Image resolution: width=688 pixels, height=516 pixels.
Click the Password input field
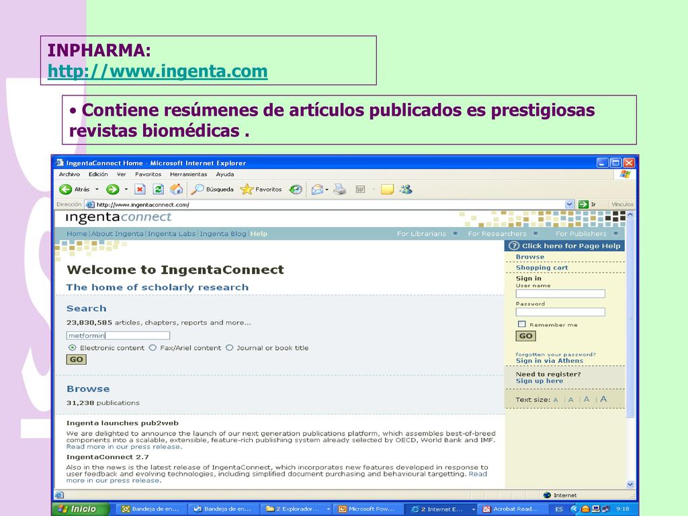point(560,312)
